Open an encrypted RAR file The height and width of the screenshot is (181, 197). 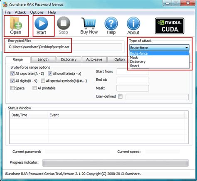pos(16,26)
